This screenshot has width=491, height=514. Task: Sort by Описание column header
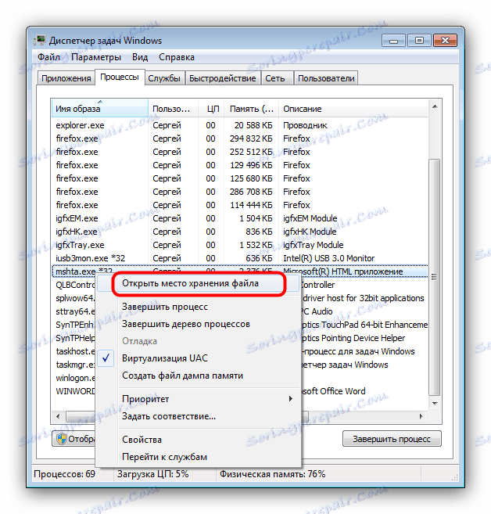[x=353, y=109]
